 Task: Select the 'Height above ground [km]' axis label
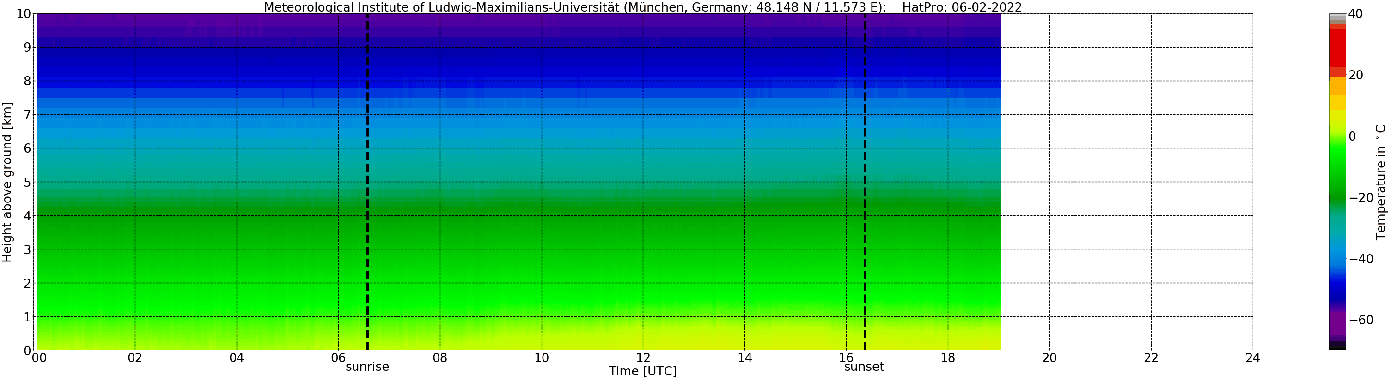pos(7,182)
